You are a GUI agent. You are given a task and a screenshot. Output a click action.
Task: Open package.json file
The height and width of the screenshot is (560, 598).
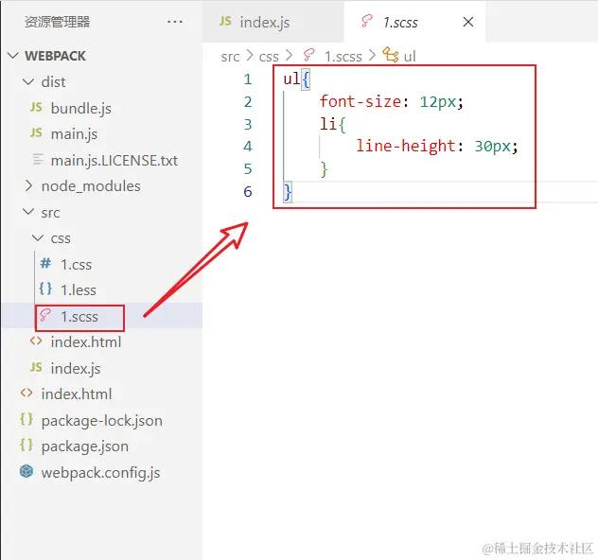tap(84, 446)
